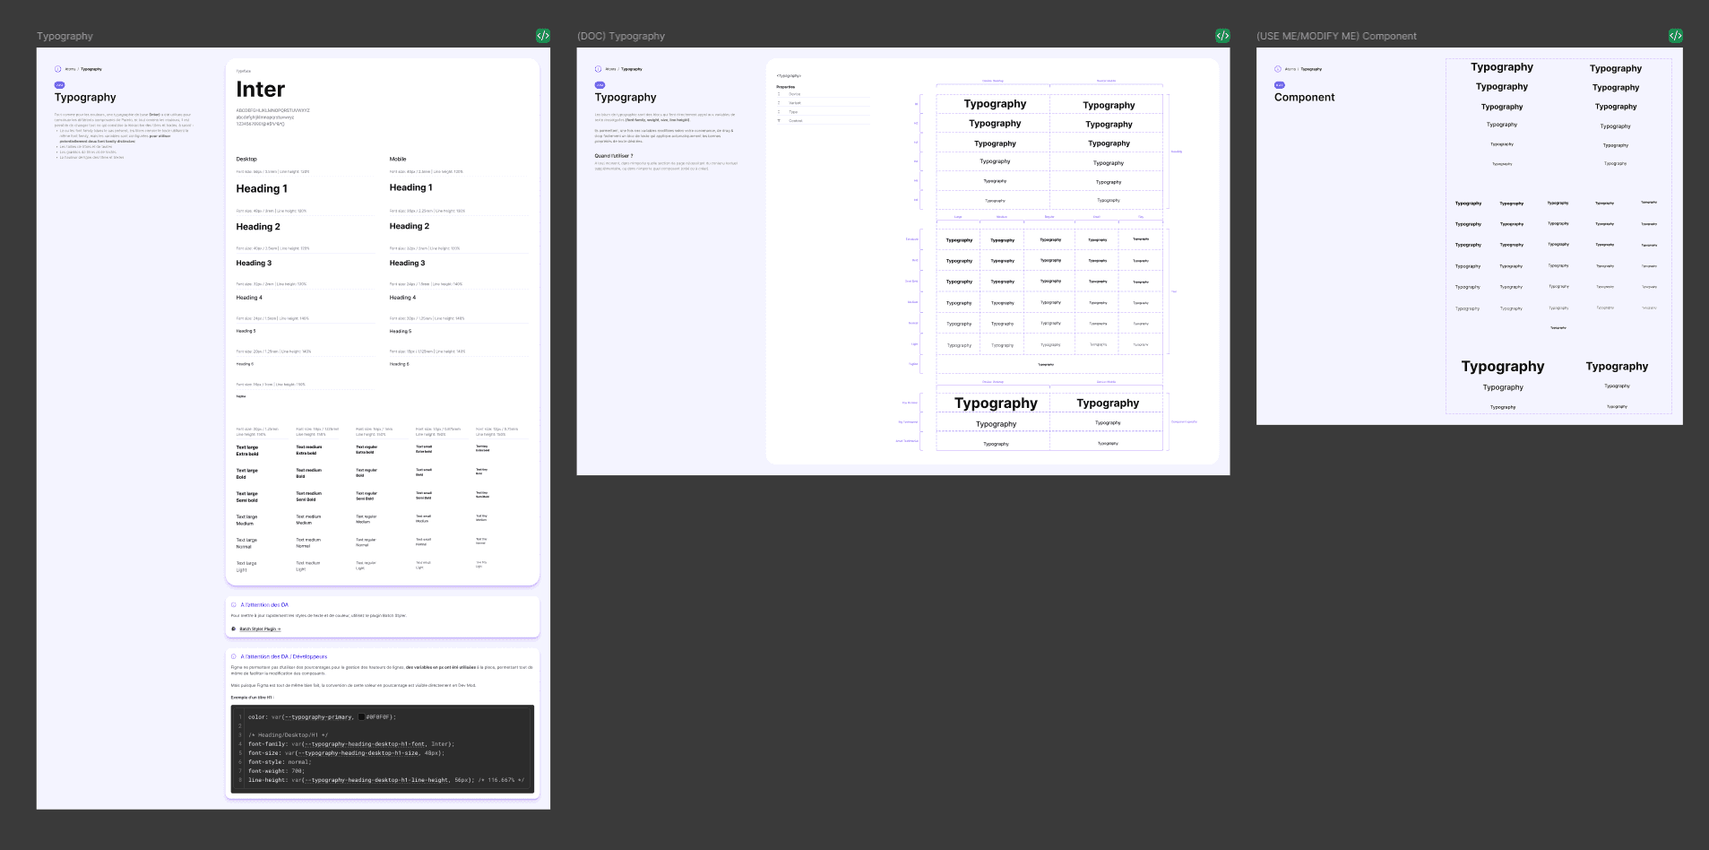The height and width of the screenshot is (850, 1709).
Task: Click the dev mode code icon on Typography frame
Action: [541, 35]
